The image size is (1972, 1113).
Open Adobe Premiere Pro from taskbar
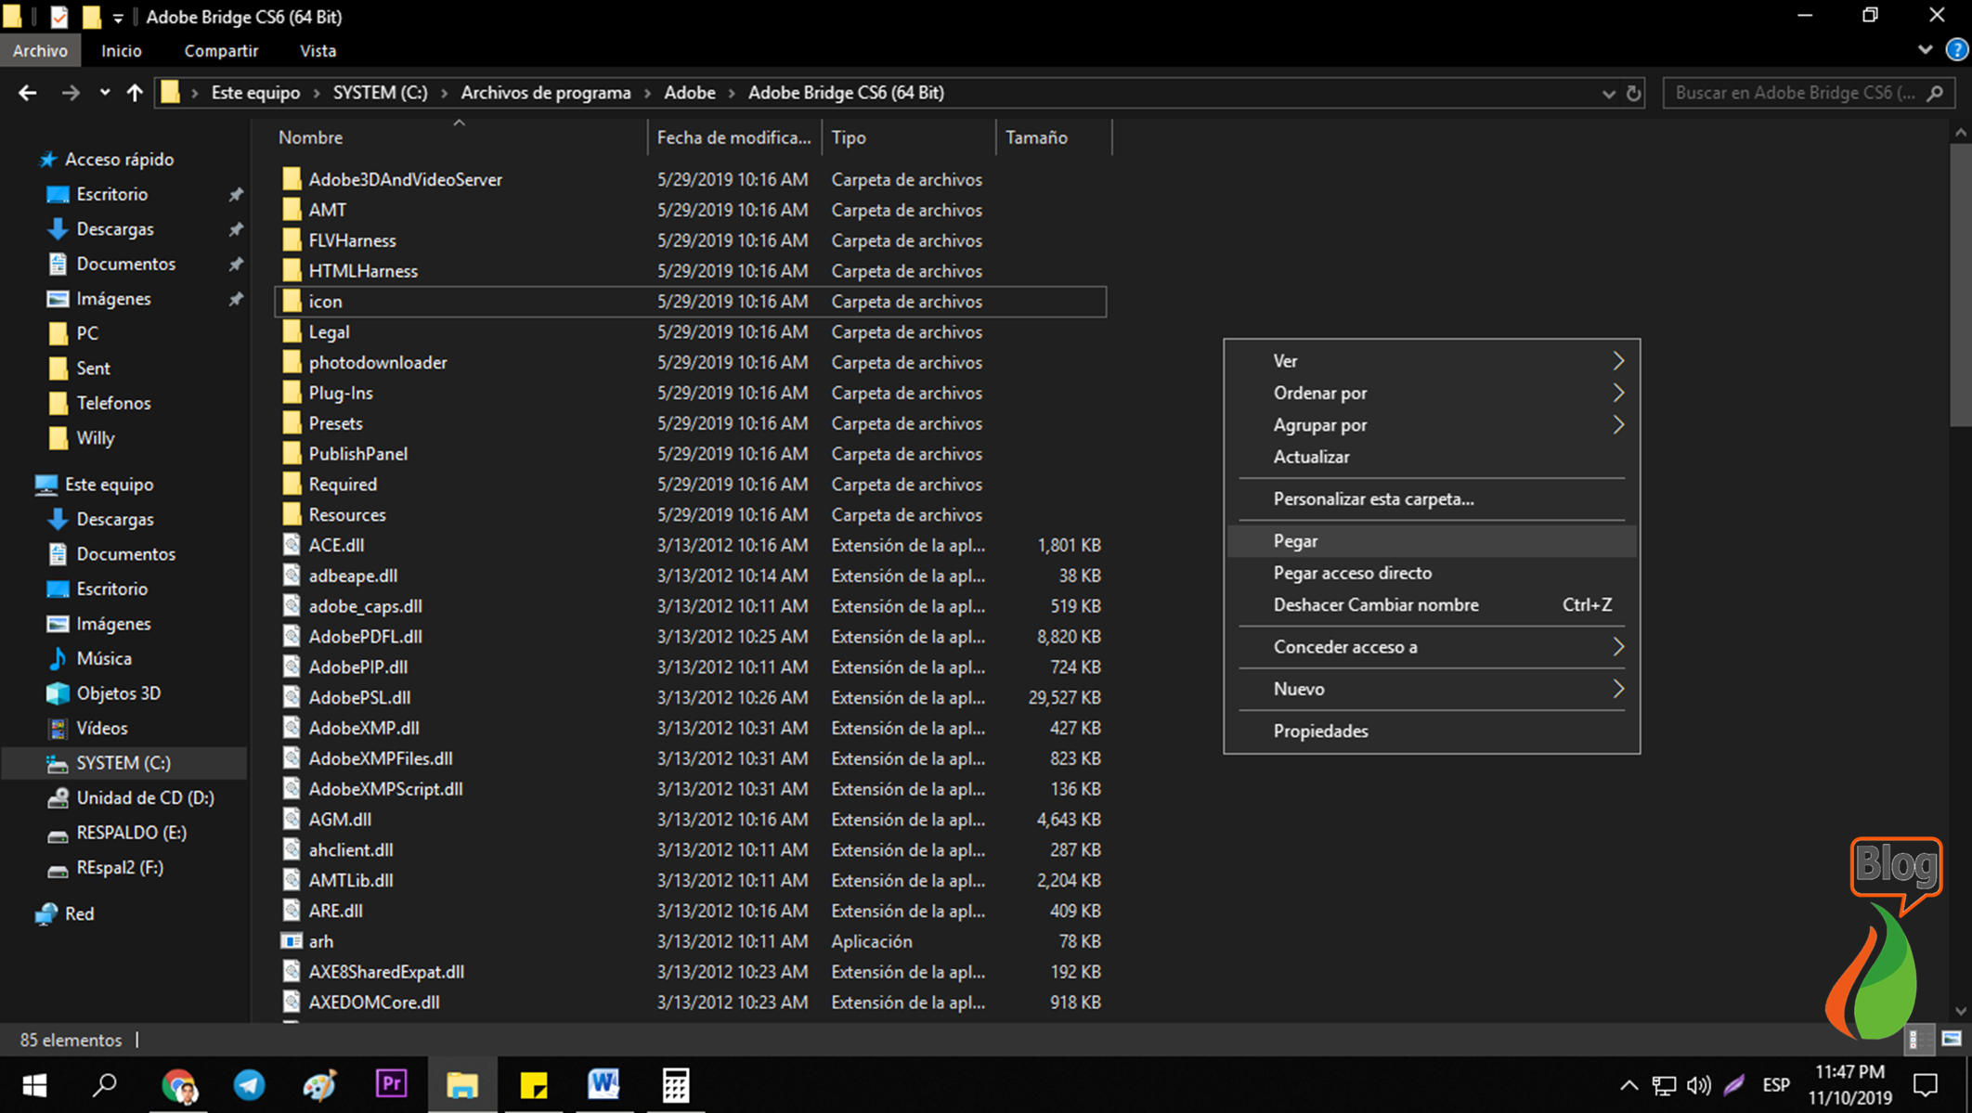coord(391,1084)
